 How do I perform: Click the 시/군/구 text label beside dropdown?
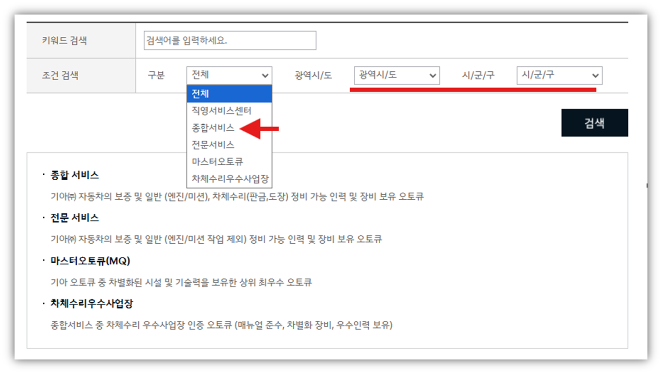coord(478,75)
